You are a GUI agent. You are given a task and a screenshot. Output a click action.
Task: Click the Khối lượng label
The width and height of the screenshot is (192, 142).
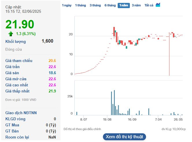pos(16,42)
